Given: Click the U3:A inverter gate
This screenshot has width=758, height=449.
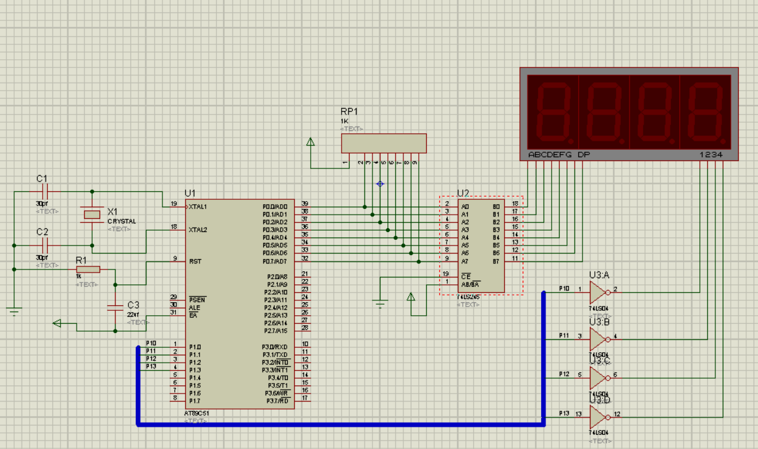Looking at the screenshot, I should point(598,292).
